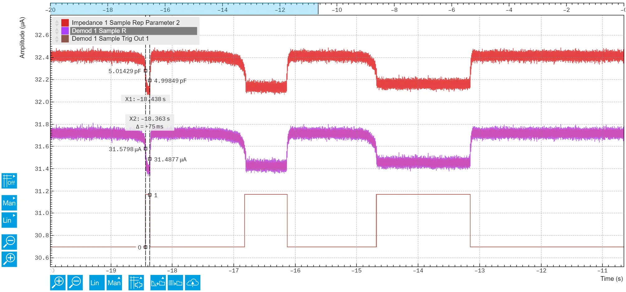This screenshot has height=292, width=626.
Task: Zoom in the horizontal time axis
Action: 58,282
